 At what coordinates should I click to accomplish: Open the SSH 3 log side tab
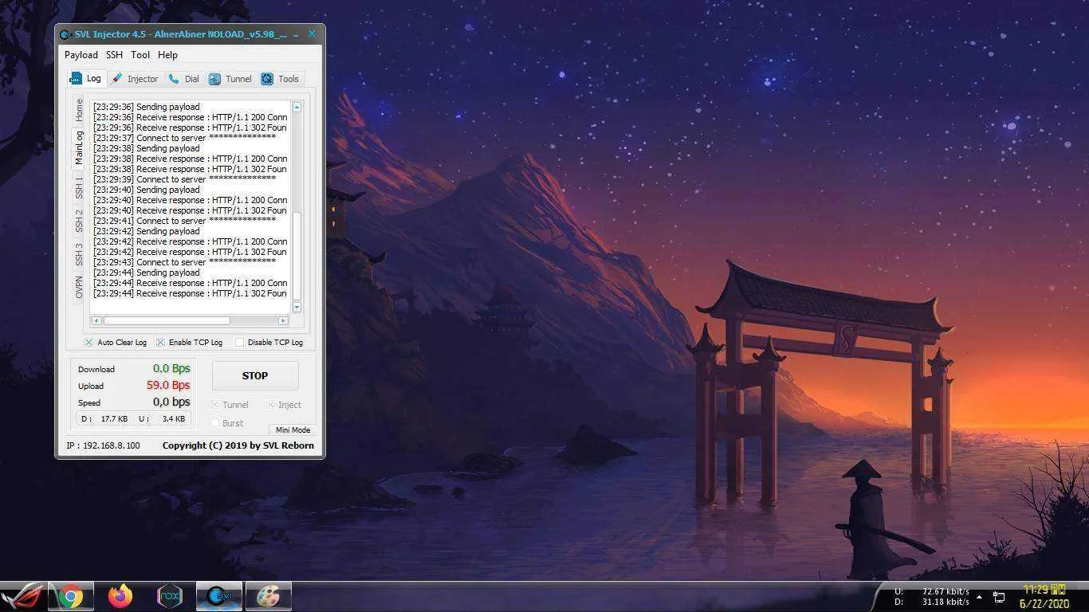[x=79, y=254]
